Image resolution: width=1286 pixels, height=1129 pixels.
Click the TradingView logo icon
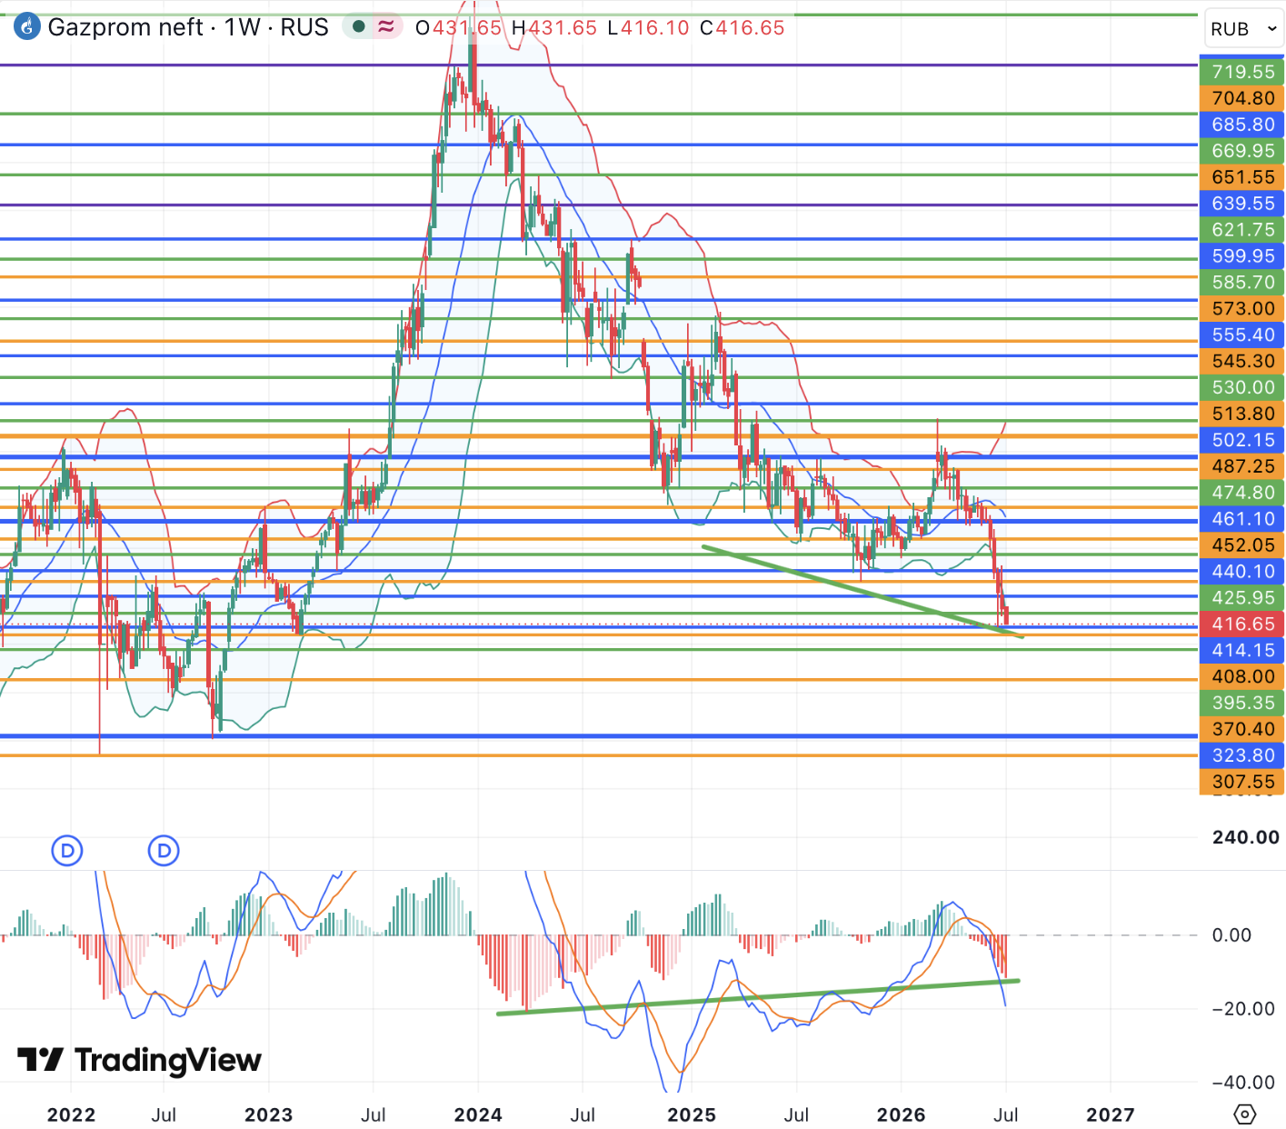(x=41, y=1059)
